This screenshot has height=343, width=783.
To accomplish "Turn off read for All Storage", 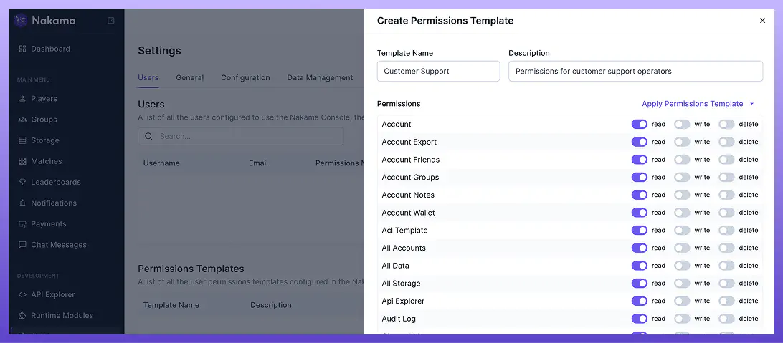I will tap(640, 283).
